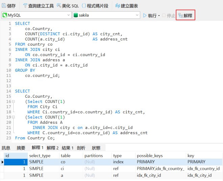Switch to the 解釋 2 tab
The width and height of the screenshot is (223, 181).
click(x=53, y=148)
